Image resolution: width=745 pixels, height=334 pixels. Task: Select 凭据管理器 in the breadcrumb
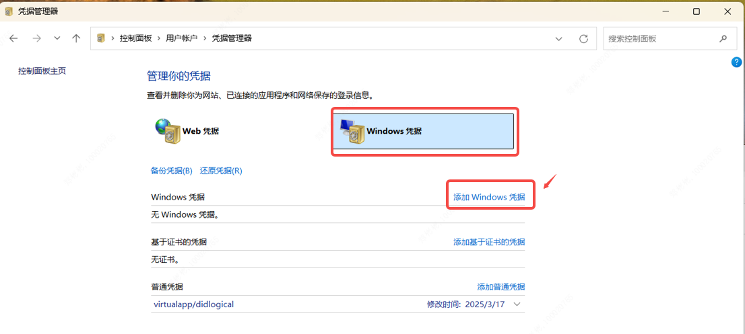232,38
